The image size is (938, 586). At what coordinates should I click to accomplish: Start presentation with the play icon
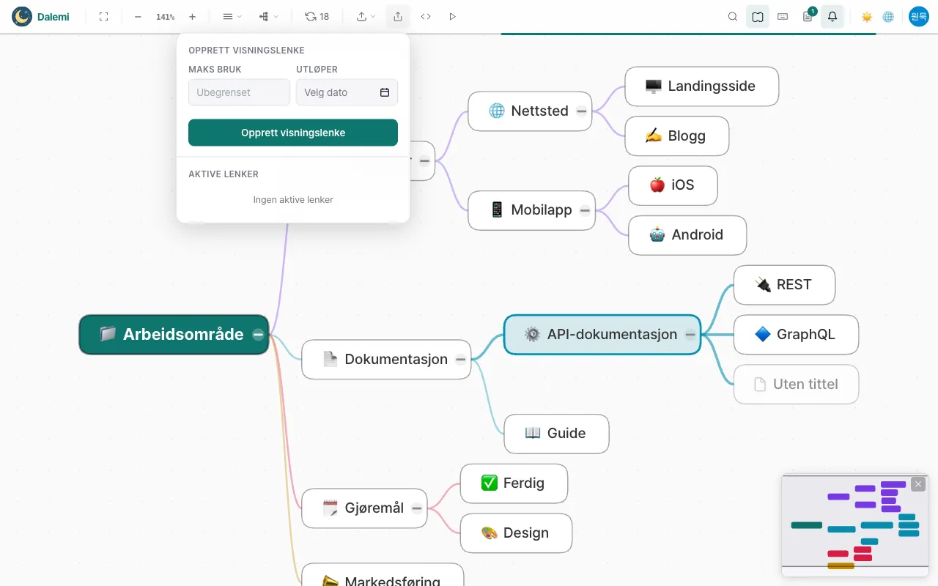tap(452, 16)
